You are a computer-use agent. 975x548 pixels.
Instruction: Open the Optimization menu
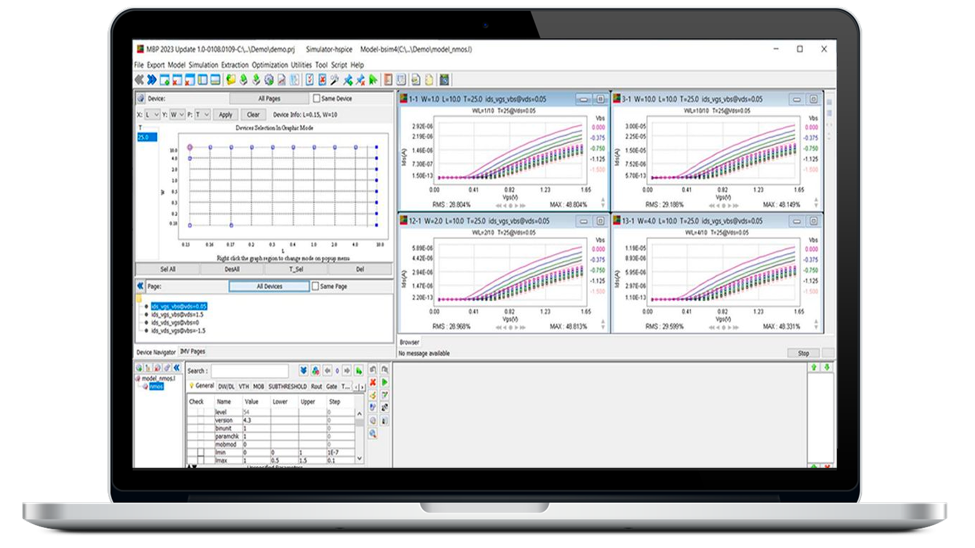[270, 65]
